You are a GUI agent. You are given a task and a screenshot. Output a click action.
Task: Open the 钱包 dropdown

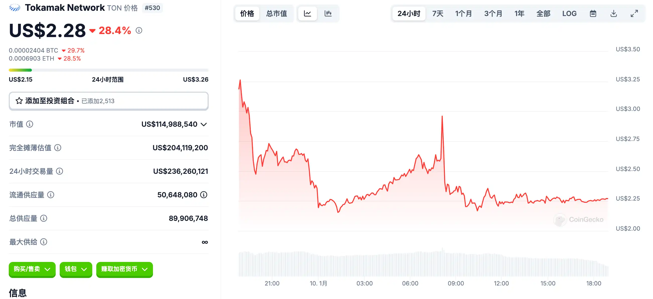[x=76, y=269]
